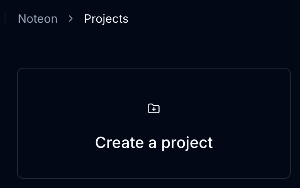Click the new folder icon in the card
The height and width of the screenshot is (188, 300).
[x=154, y=109]
